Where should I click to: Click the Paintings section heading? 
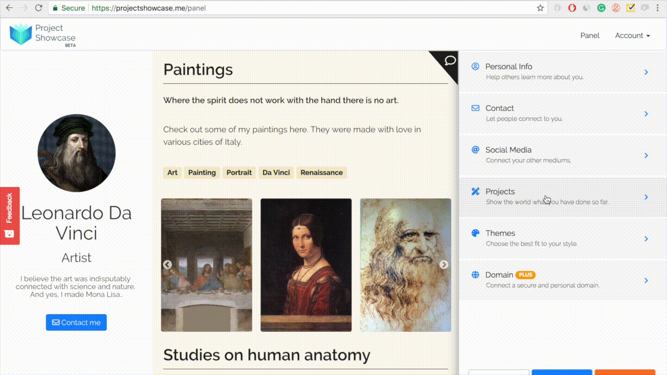pos(198,70)
